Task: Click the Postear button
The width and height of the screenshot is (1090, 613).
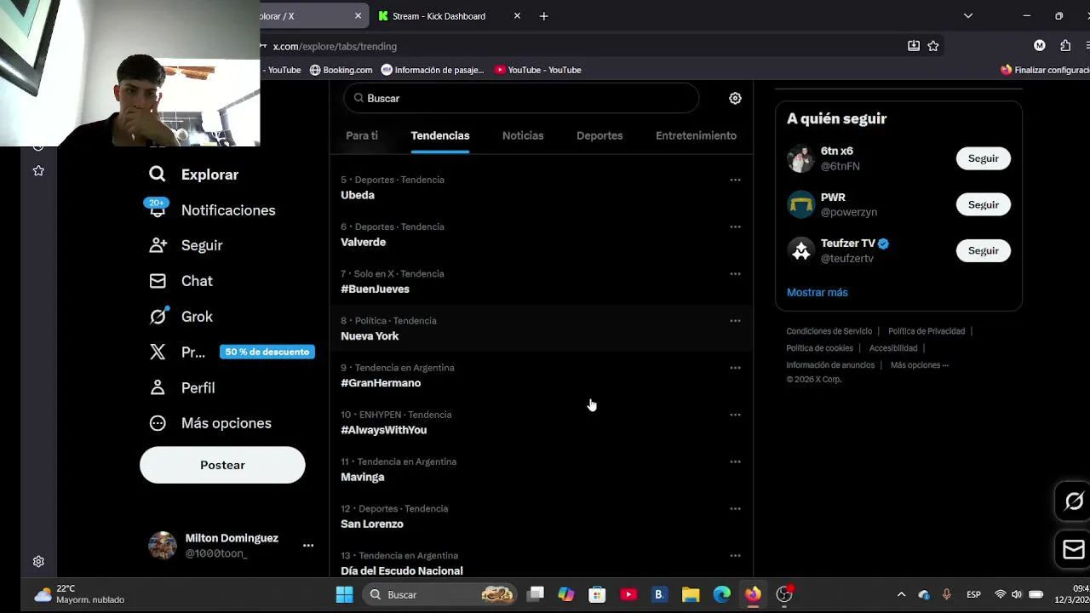Action: (x=222, y=465)
